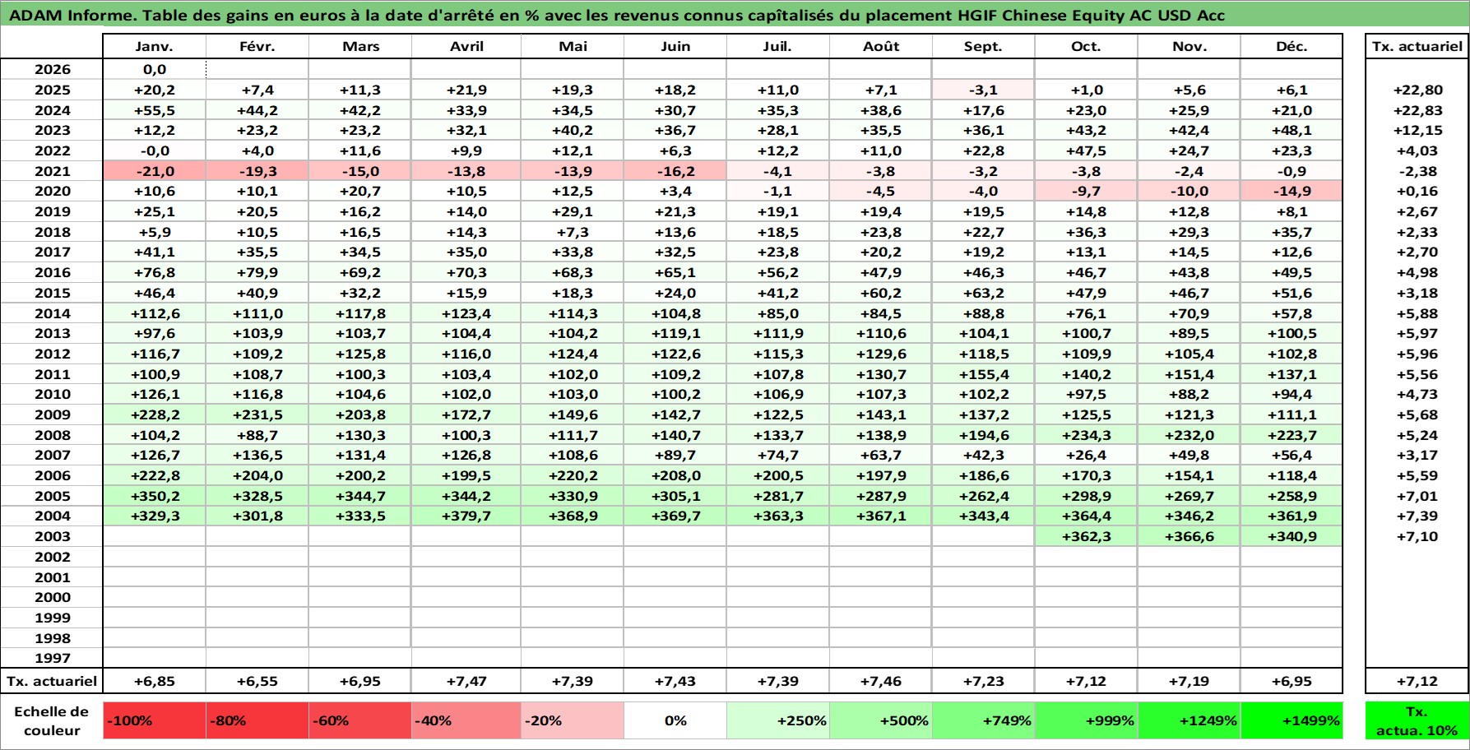Select the +250% pale green swatch
The height and width of the screenshot is (750, 1470).
[x=778, y=720]
